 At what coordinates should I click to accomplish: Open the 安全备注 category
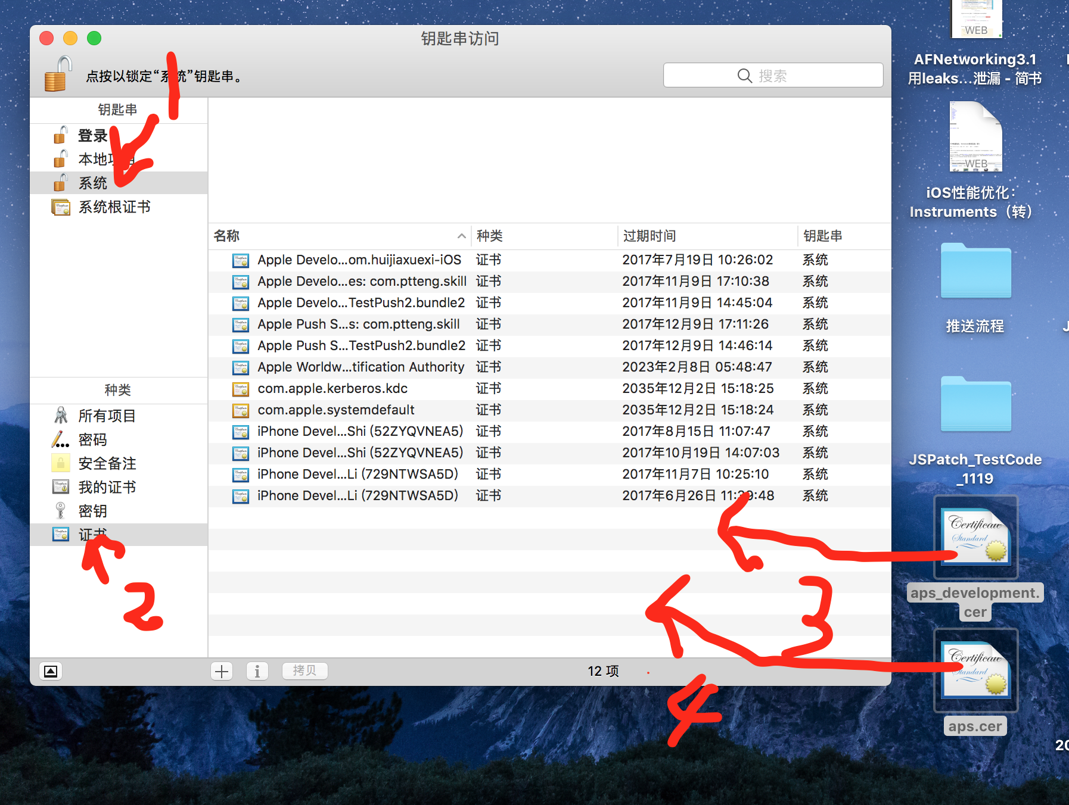click(107, 463)
